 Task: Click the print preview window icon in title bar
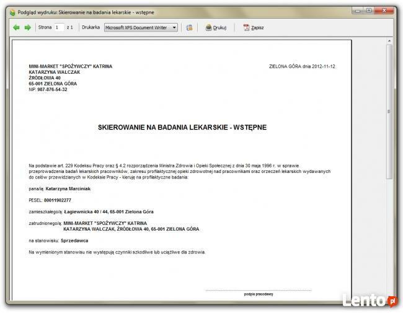(x=12, y=11)
